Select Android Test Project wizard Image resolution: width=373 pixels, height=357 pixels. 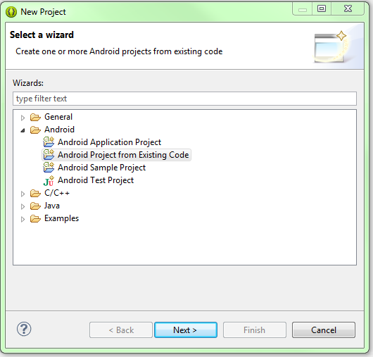coord(96,180)
